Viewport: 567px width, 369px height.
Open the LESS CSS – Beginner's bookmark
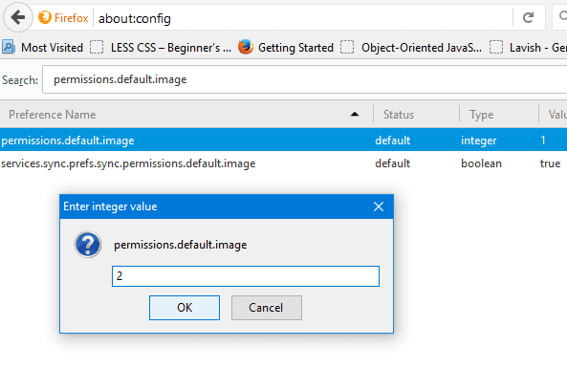(x=161, y=48)
